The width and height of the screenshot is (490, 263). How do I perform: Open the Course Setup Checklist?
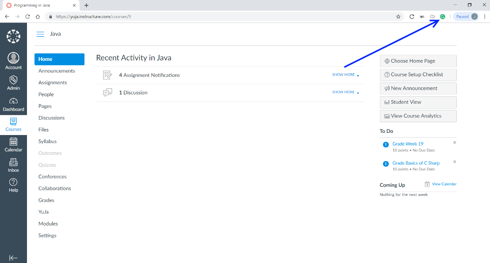coord(418,75)
